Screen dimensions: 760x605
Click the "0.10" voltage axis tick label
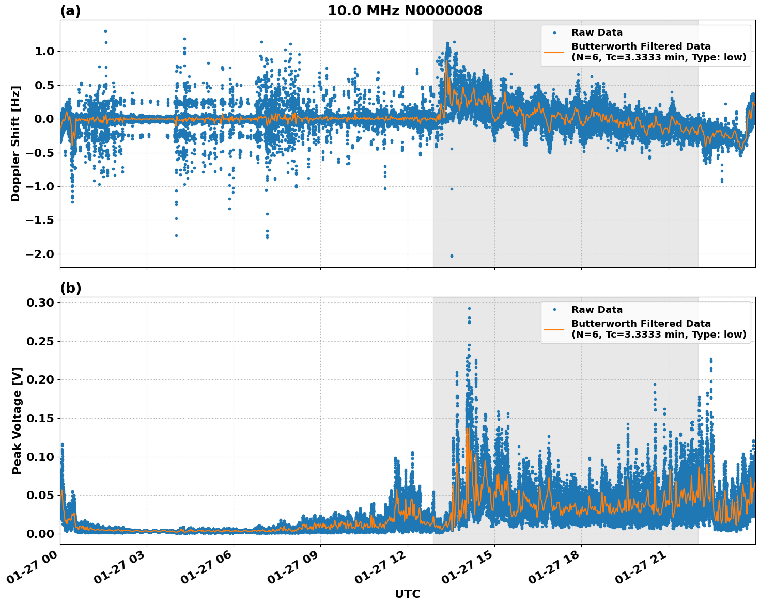[41, 457]
